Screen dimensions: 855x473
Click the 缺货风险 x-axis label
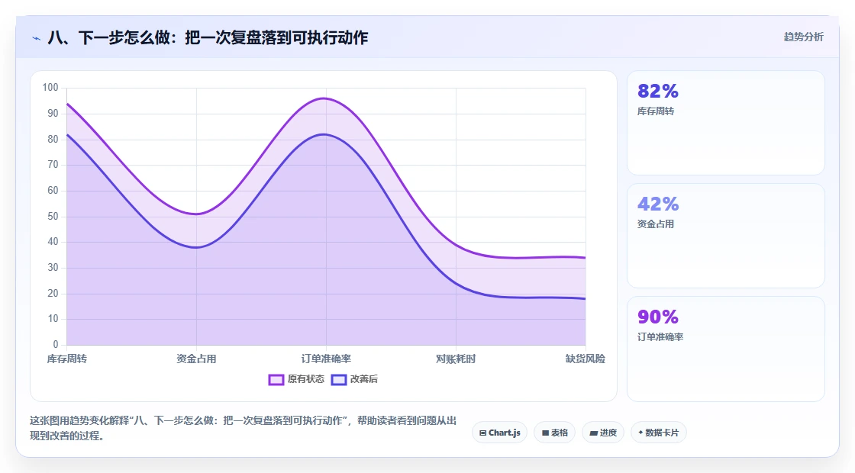[585, 359]
